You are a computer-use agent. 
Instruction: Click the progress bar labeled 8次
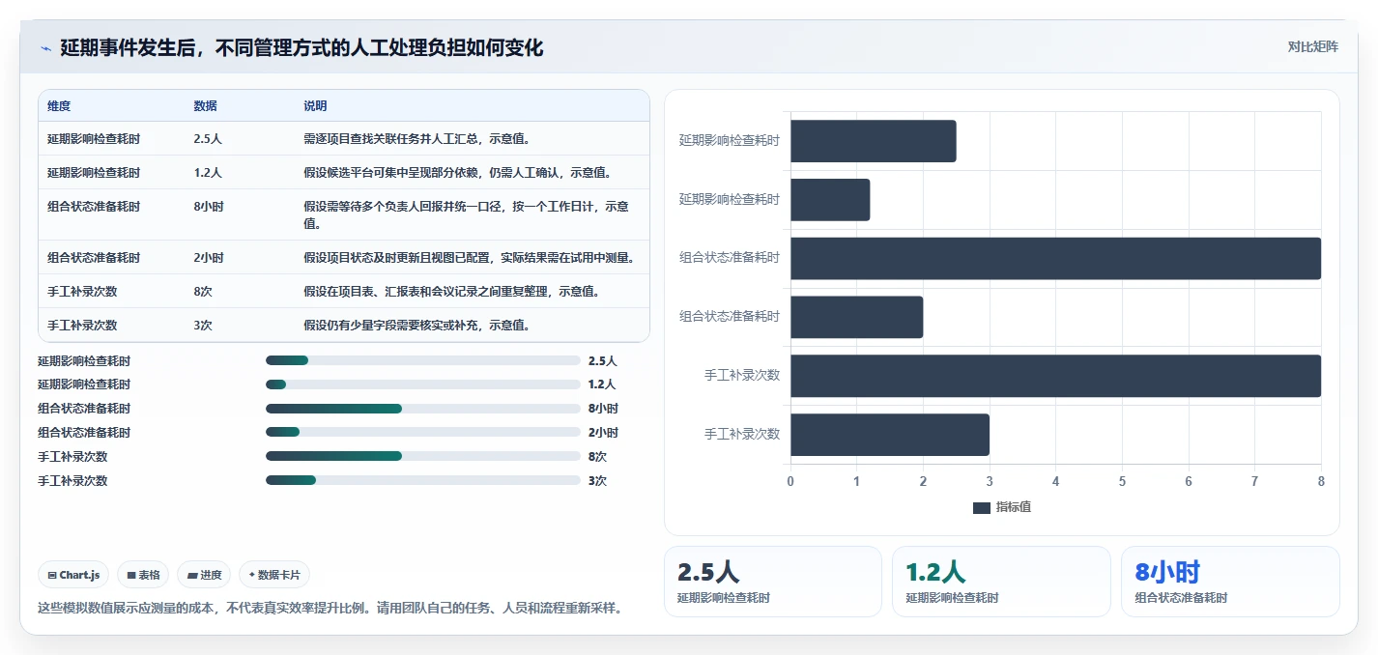423,457
